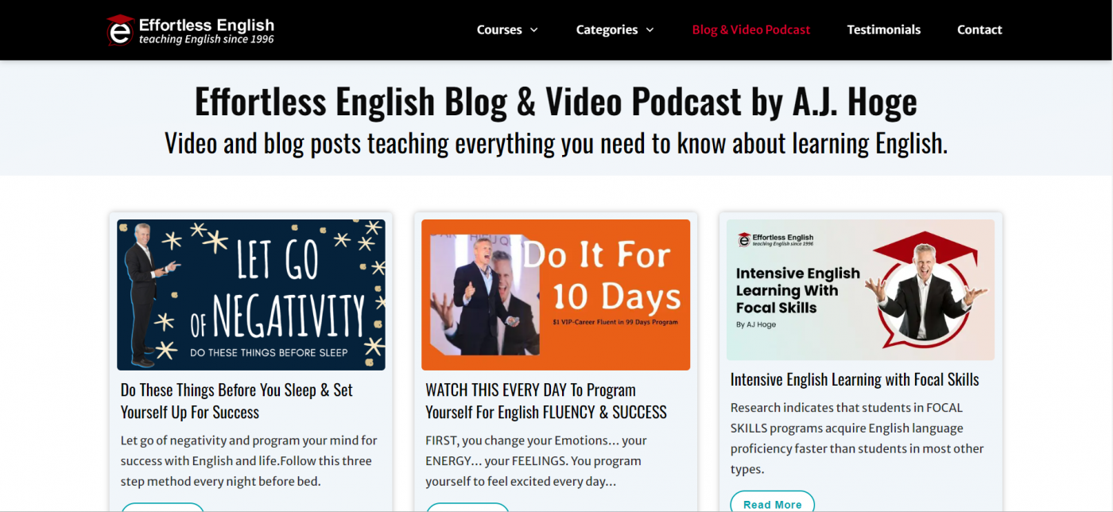Open the 'Do It For 10 Days' video thumbnail
Screen dimensions: 1113x512
pyautogui.click(x=556, y=295)
